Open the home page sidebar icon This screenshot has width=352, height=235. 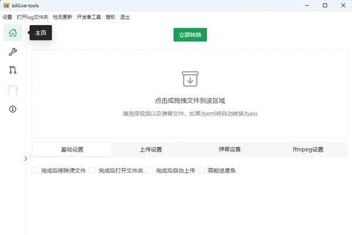pos(13,33)
